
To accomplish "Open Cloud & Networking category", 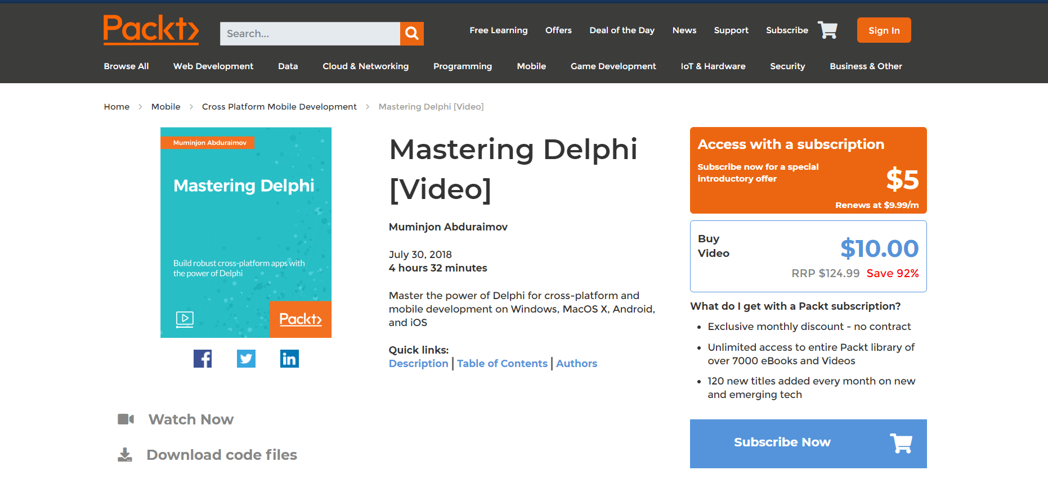I will pyautogui.click(x=365, y=66).
